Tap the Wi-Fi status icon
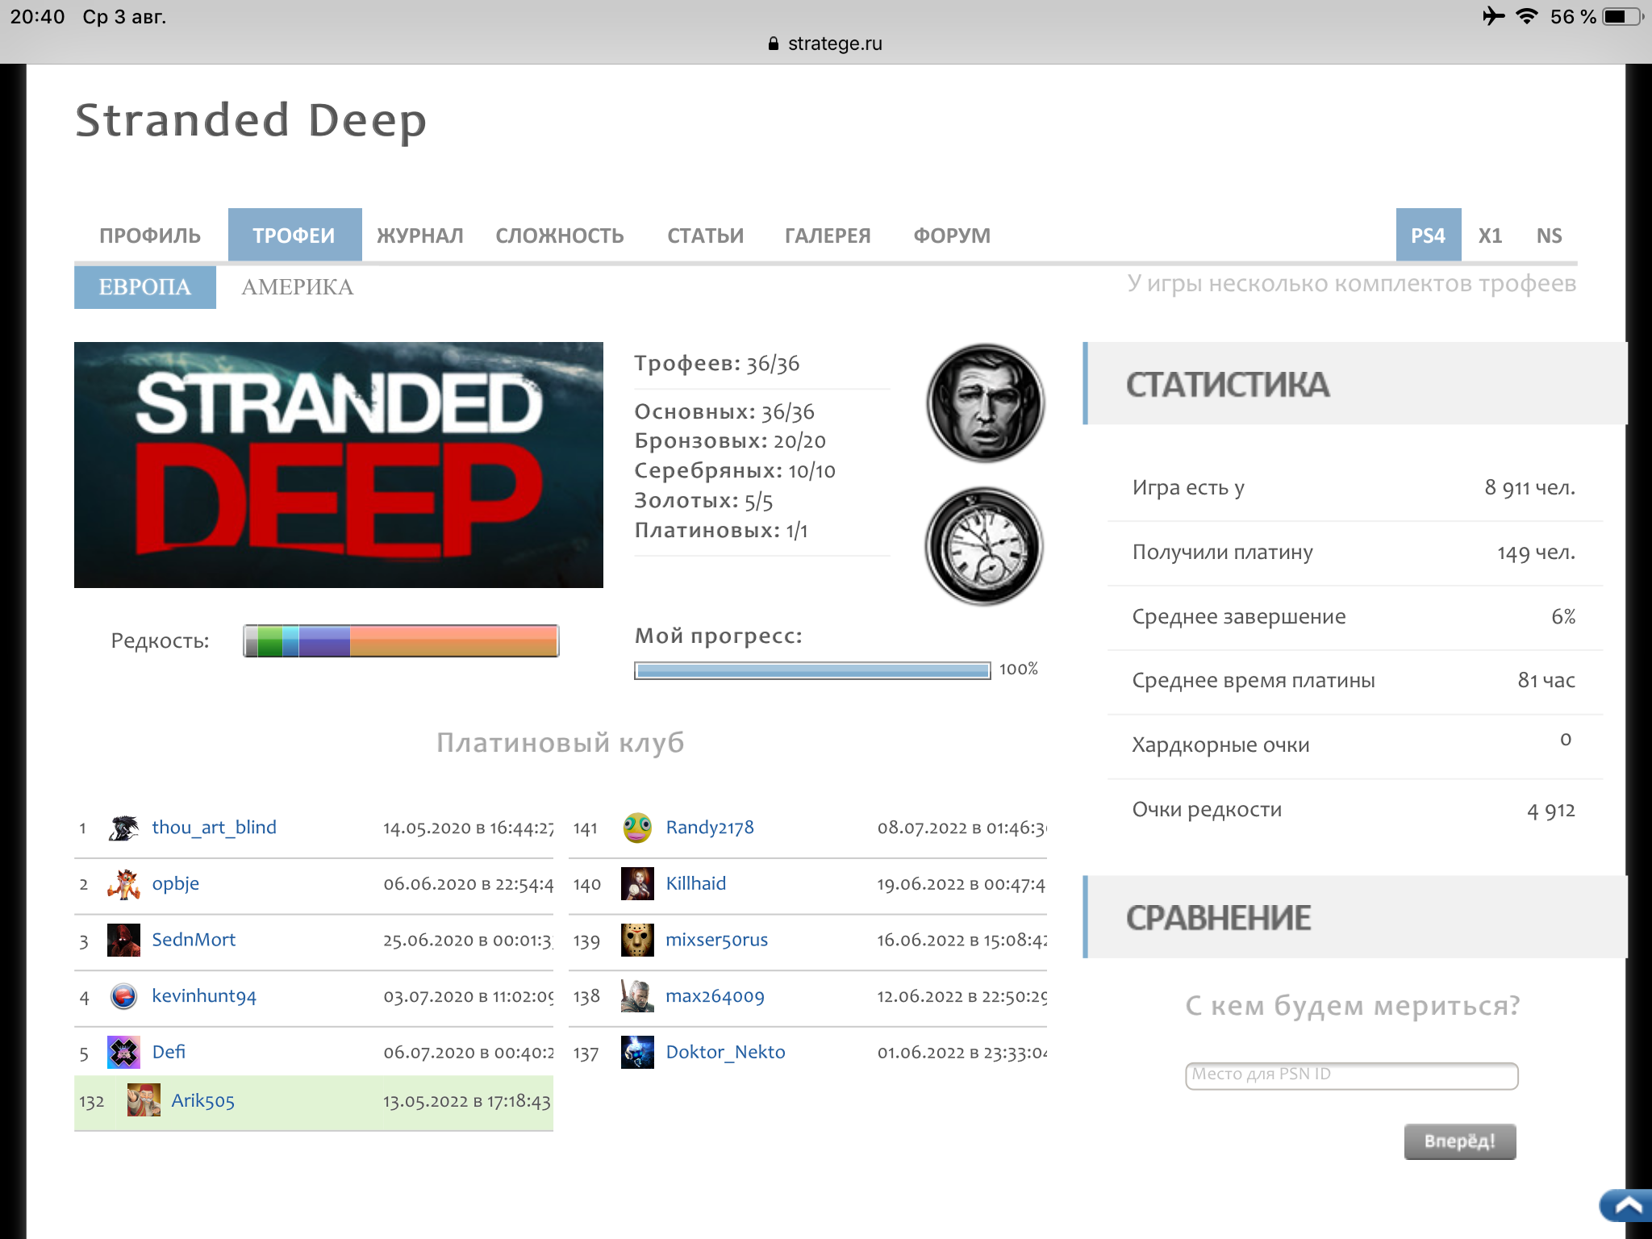Viewport: 1652px width, 1239px height. click(1526, 16)
